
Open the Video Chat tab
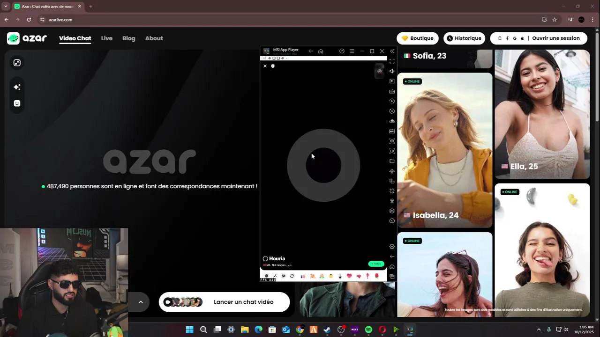[75, 38]
